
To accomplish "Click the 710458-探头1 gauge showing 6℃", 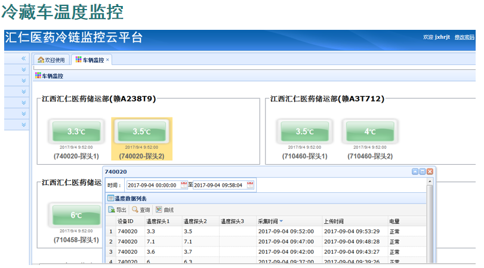I will [x=76, y=215].
